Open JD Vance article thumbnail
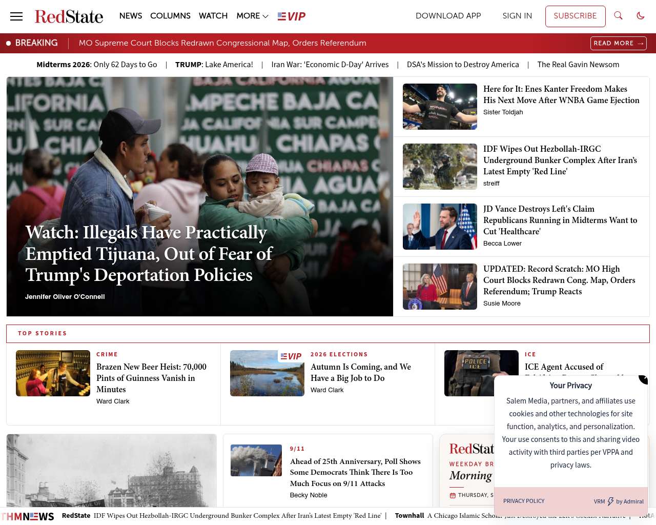 [440, 227]
